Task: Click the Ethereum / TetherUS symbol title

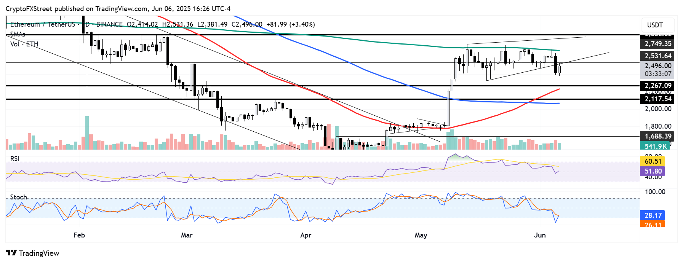Action: click(43, 24)
